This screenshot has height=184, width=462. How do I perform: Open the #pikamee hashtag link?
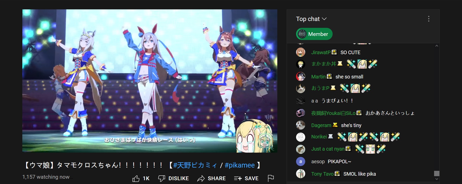point(240,165)
